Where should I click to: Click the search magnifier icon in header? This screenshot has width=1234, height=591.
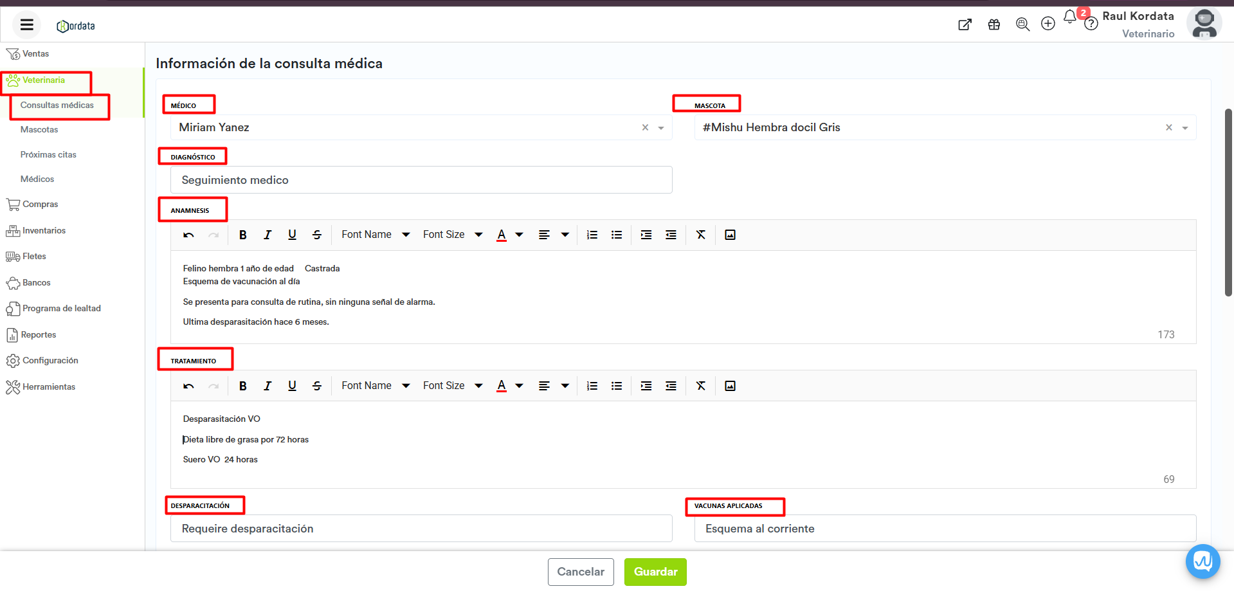tap(1022, 24)
